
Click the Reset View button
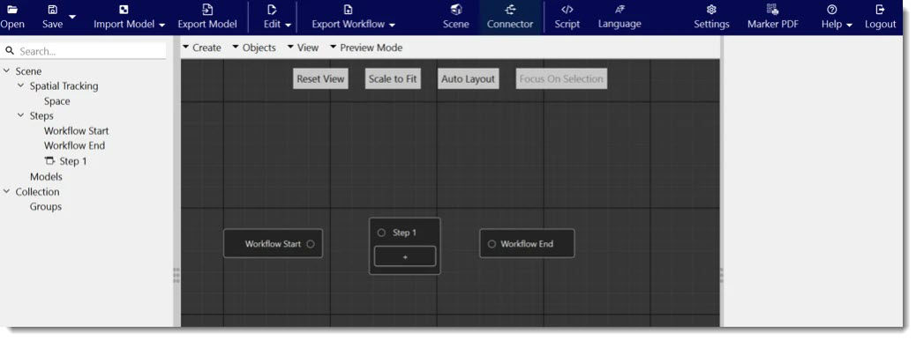320,78
